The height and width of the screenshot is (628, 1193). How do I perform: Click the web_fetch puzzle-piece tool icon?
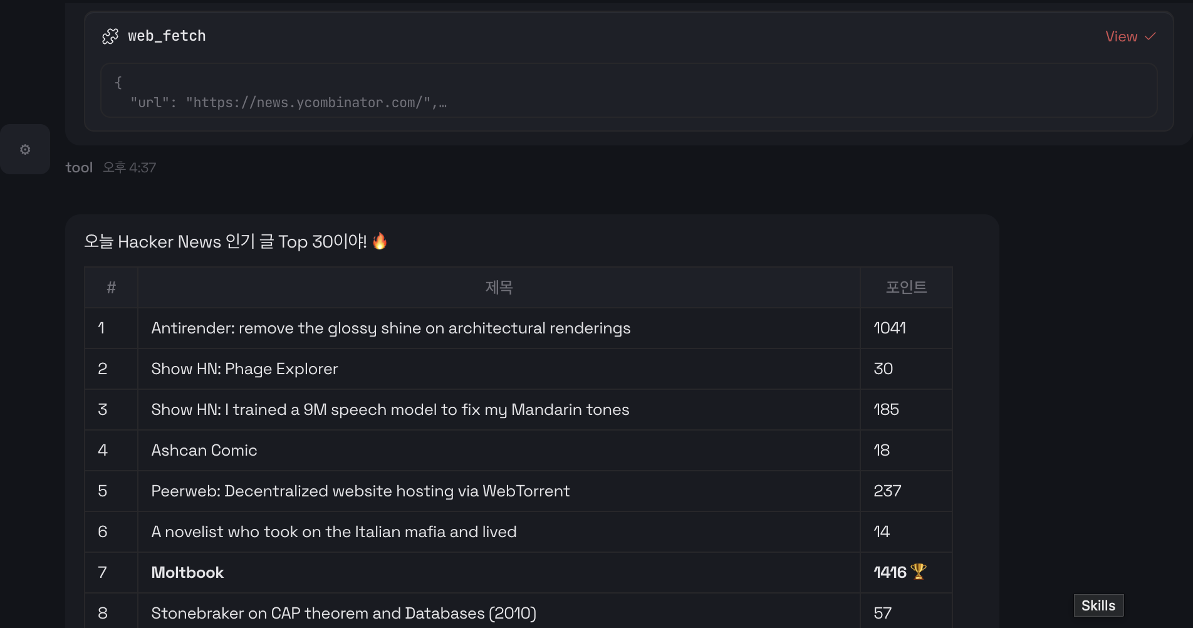[x=110, y=36]
